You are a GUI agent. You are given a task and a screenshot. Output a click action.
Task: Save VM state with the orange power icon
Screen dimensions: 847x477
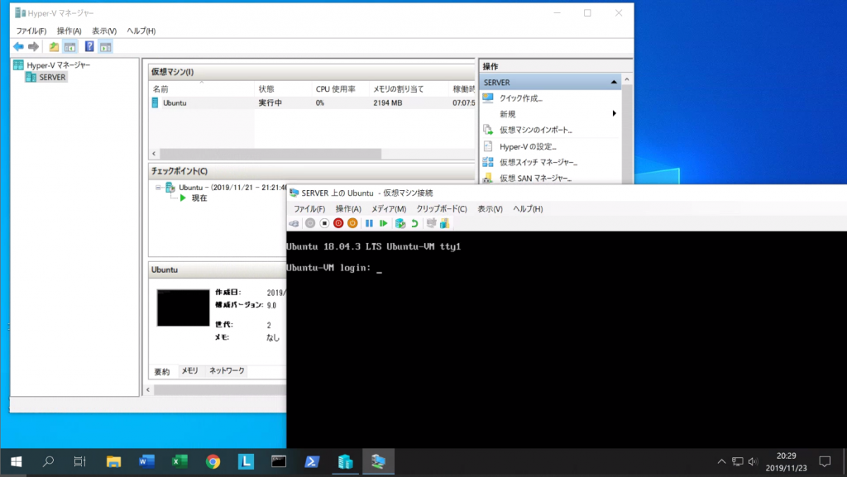(x=352, y=223)
